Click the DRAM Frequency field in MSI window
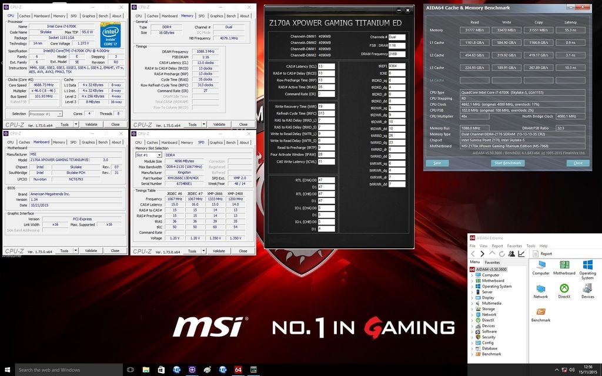The image size is (602, 376). (x=397, y=54)
